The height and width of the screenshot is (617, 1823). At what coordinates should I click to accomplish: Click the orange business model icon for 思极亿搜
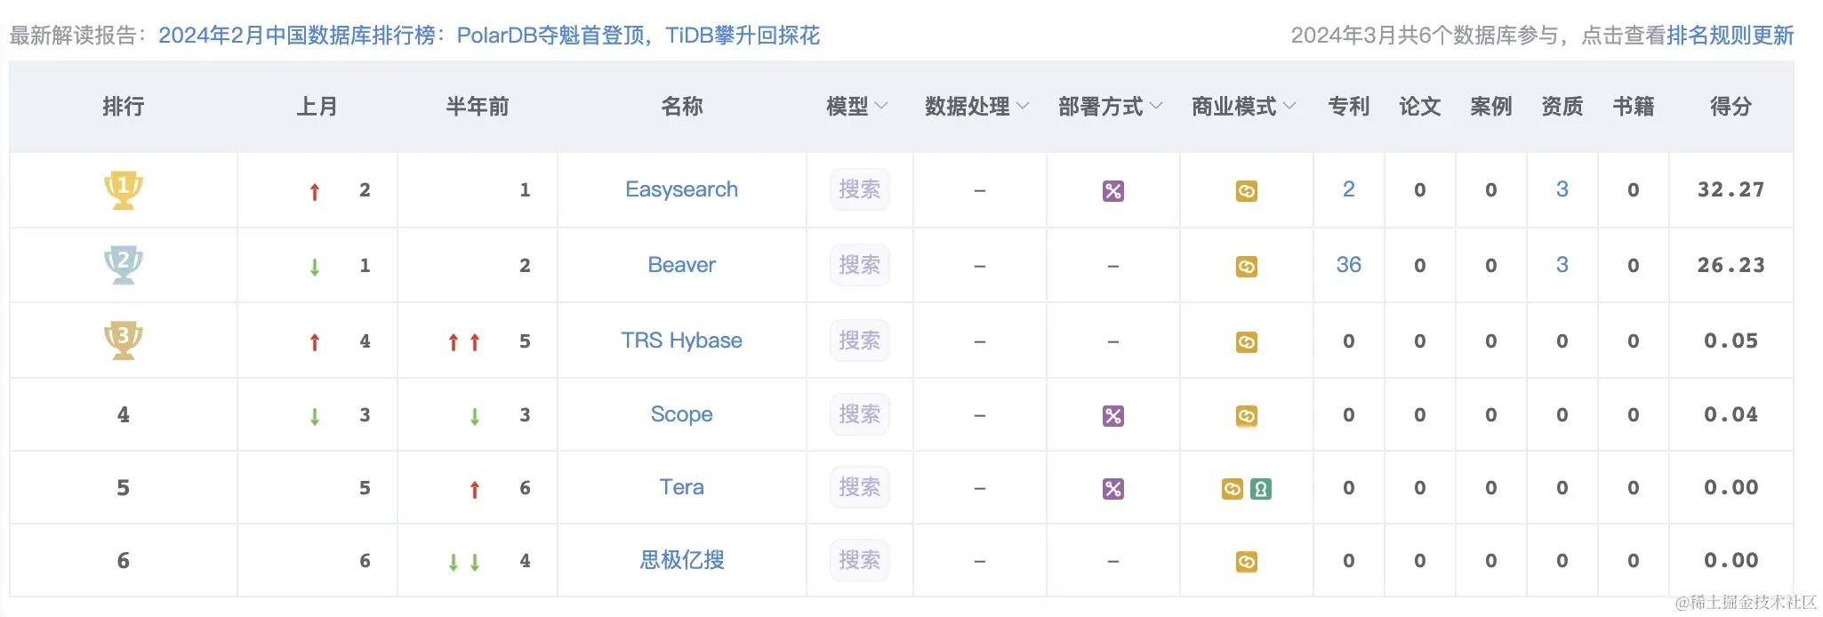click(1247, 562)
